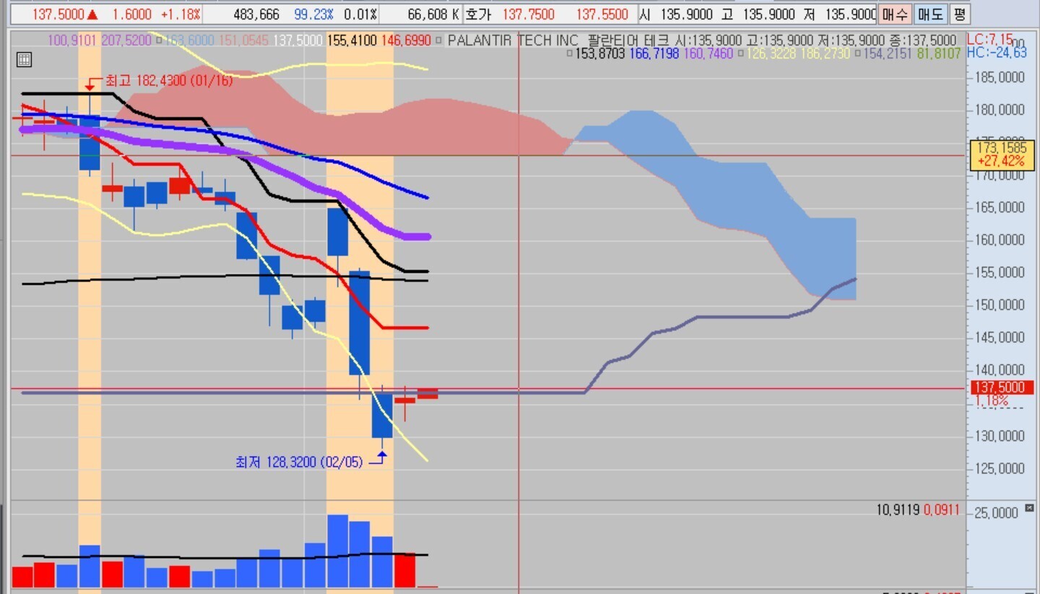Click the 153.8703 legend value

pos(600,53)
